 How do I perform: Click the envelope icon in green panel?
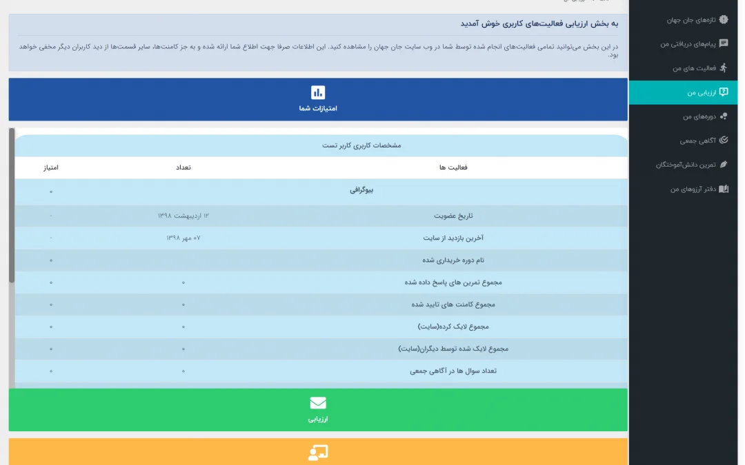[318, 403]
